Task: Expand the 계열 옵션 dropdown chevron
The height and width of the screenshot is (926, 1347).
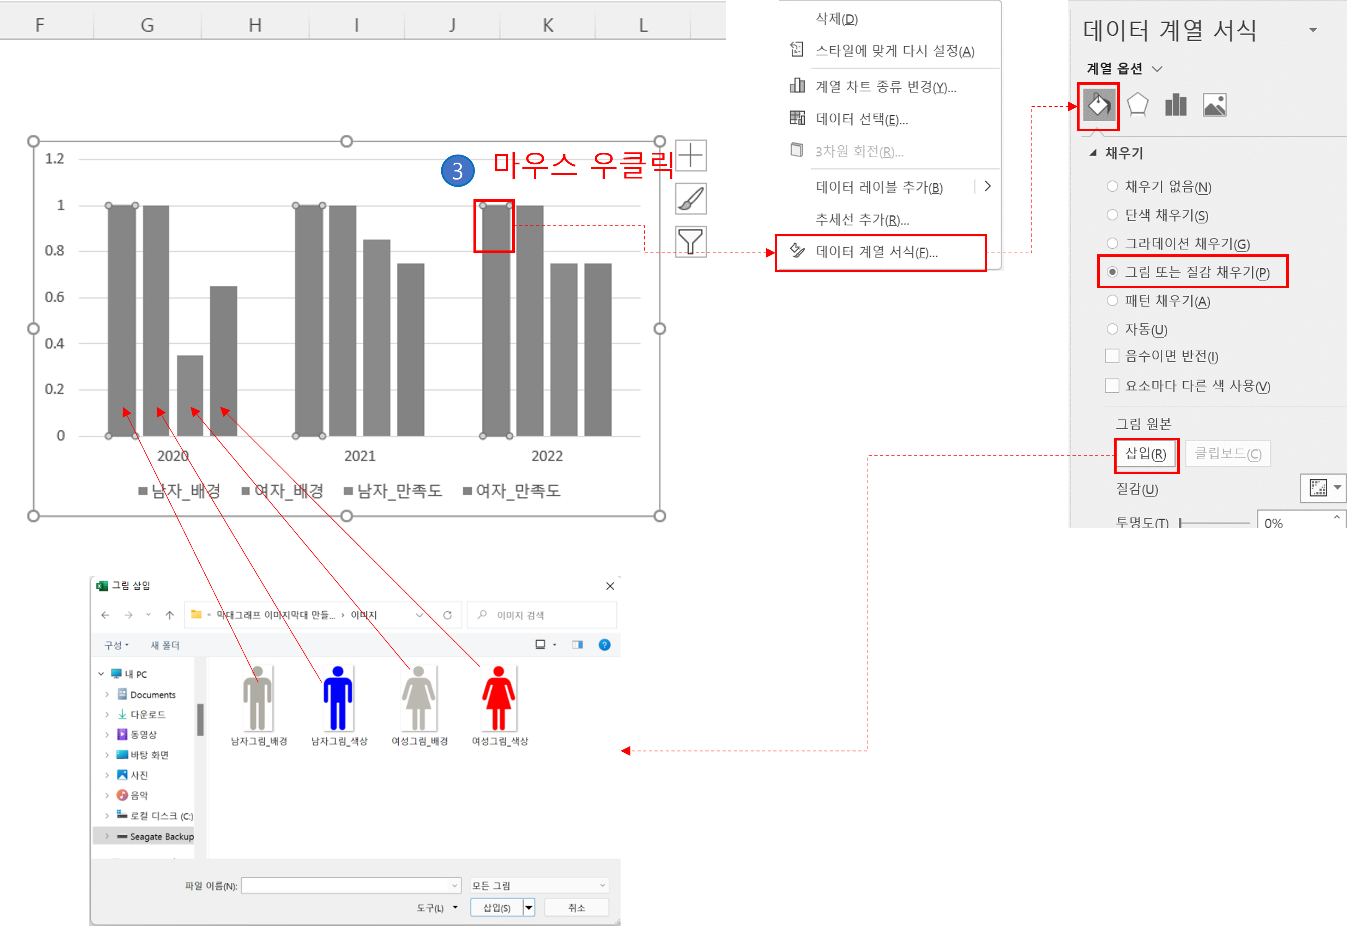Action: (1157, 69)
